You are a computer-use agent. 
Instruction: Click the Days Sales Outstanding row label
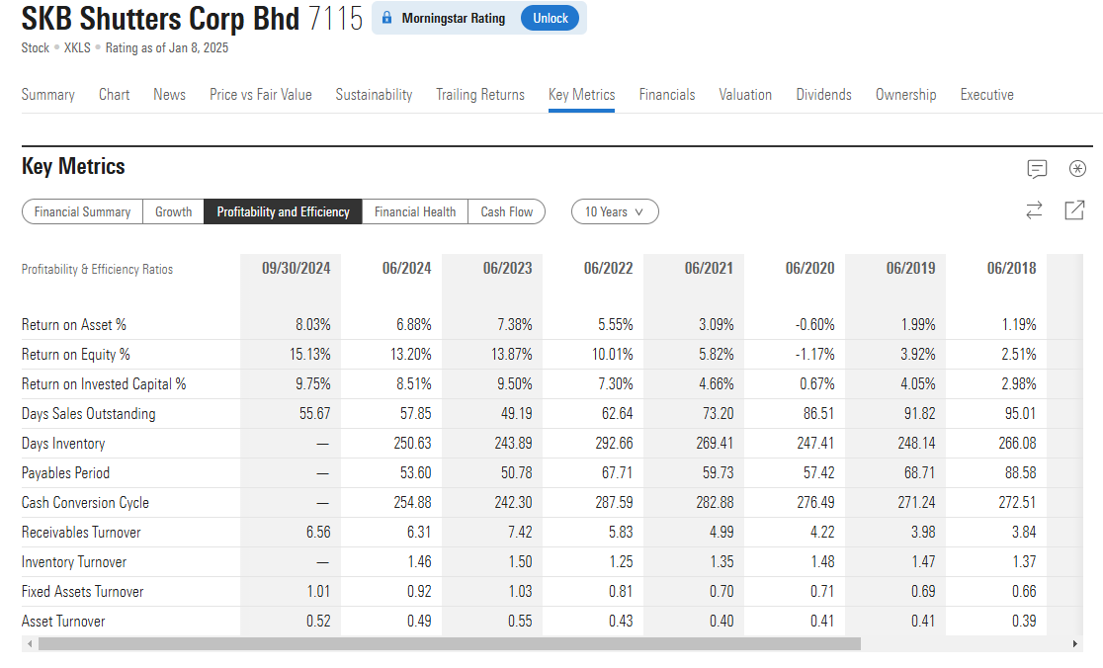pyautogui.click(x=89, y=413)
